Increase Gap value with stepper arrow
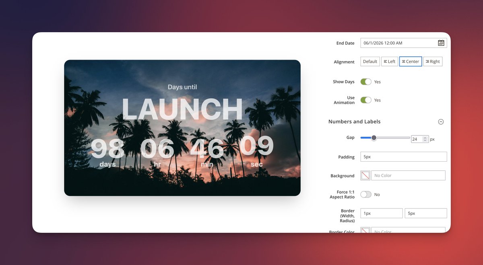Viewport: 483px width, 265px height. click(425, 138)
